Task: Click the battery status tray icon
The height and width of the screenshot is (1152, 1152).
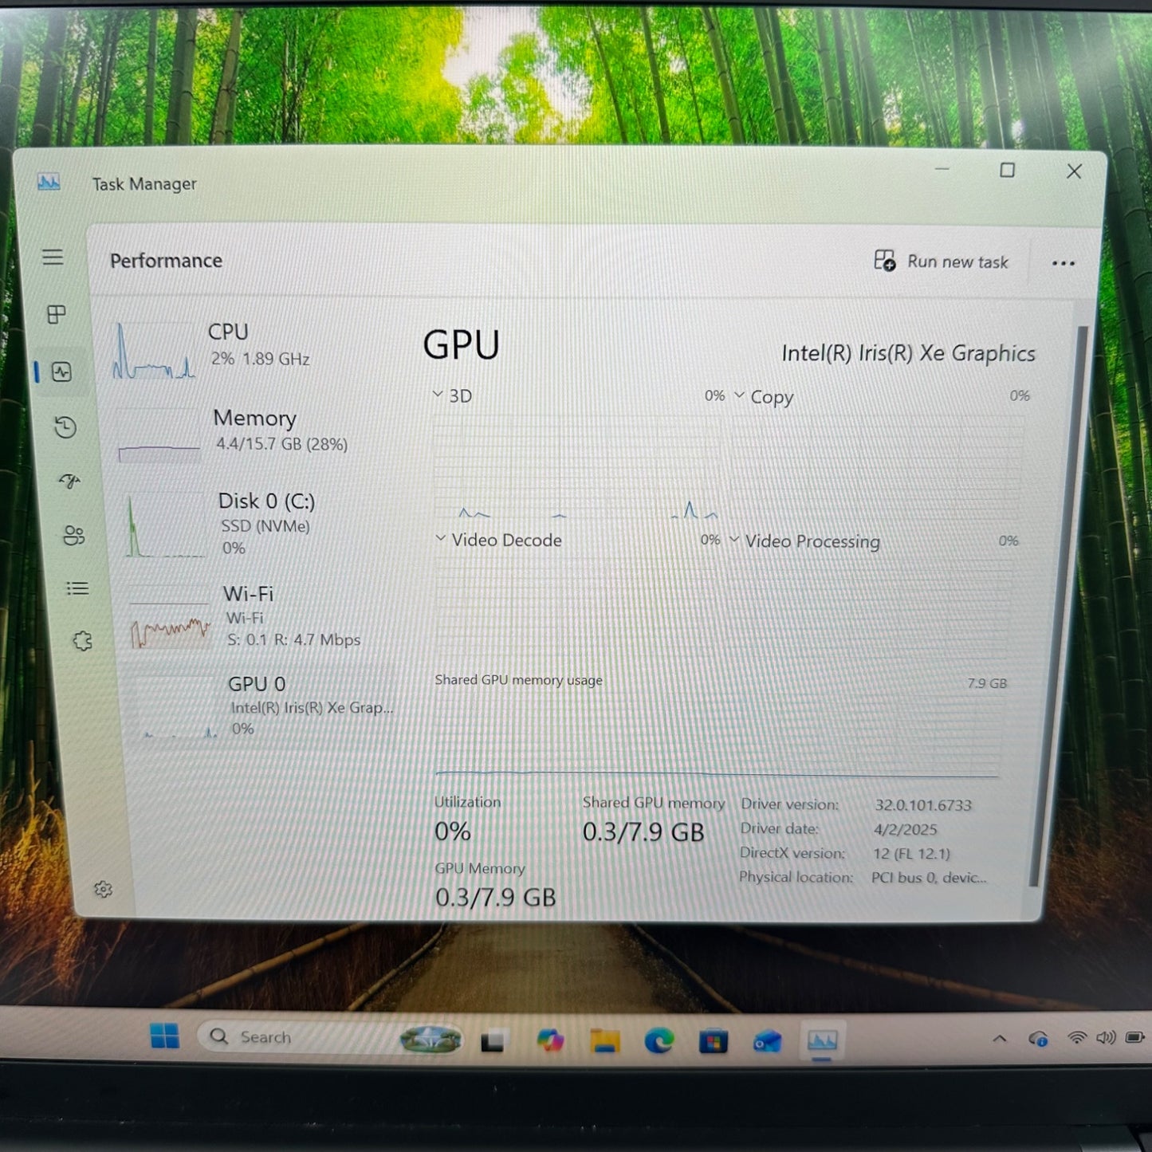Action: pos(1134,1037)
